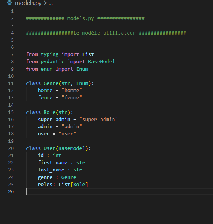Click the string "user" on line 18
Screen dimensions: 213x224
click(67, 134)
